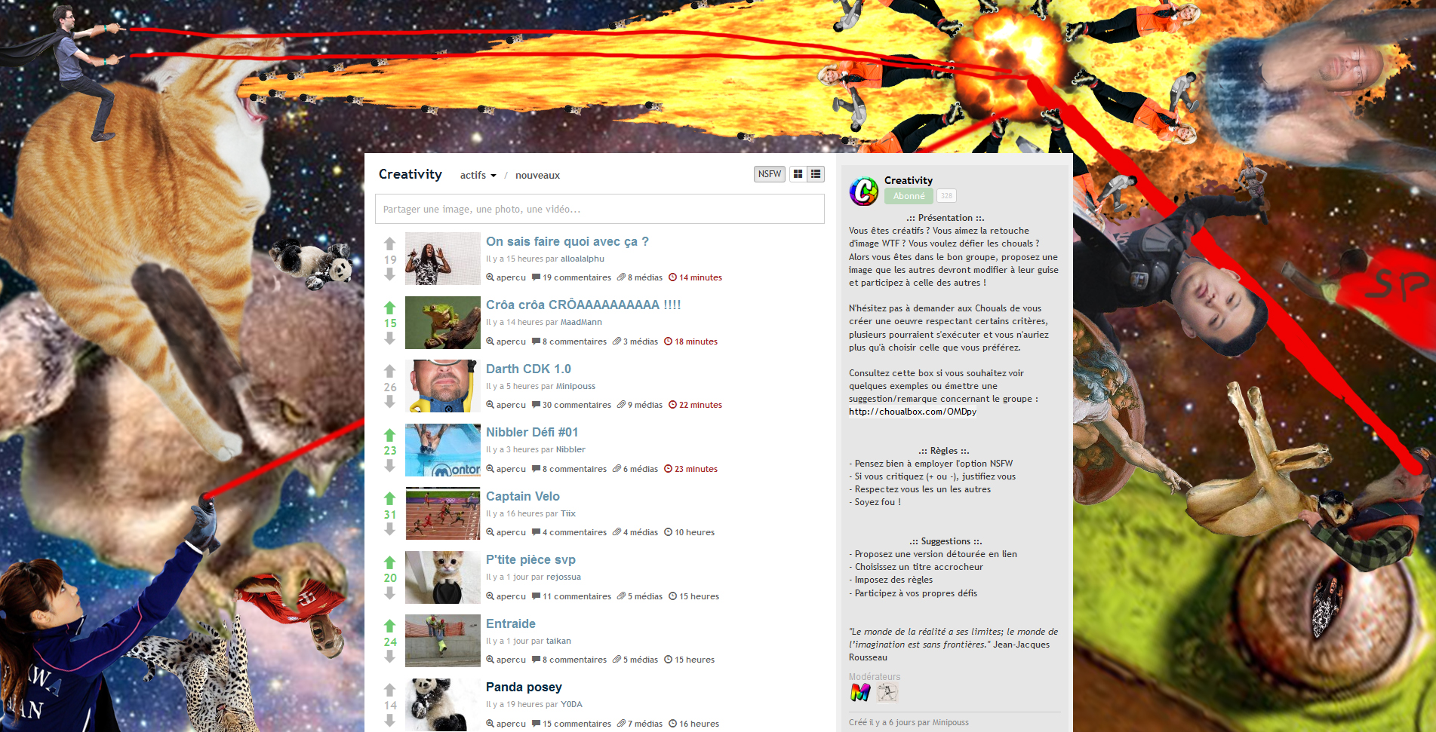
Task: Toggle the NSFW filter button
Action: (769, 174)
